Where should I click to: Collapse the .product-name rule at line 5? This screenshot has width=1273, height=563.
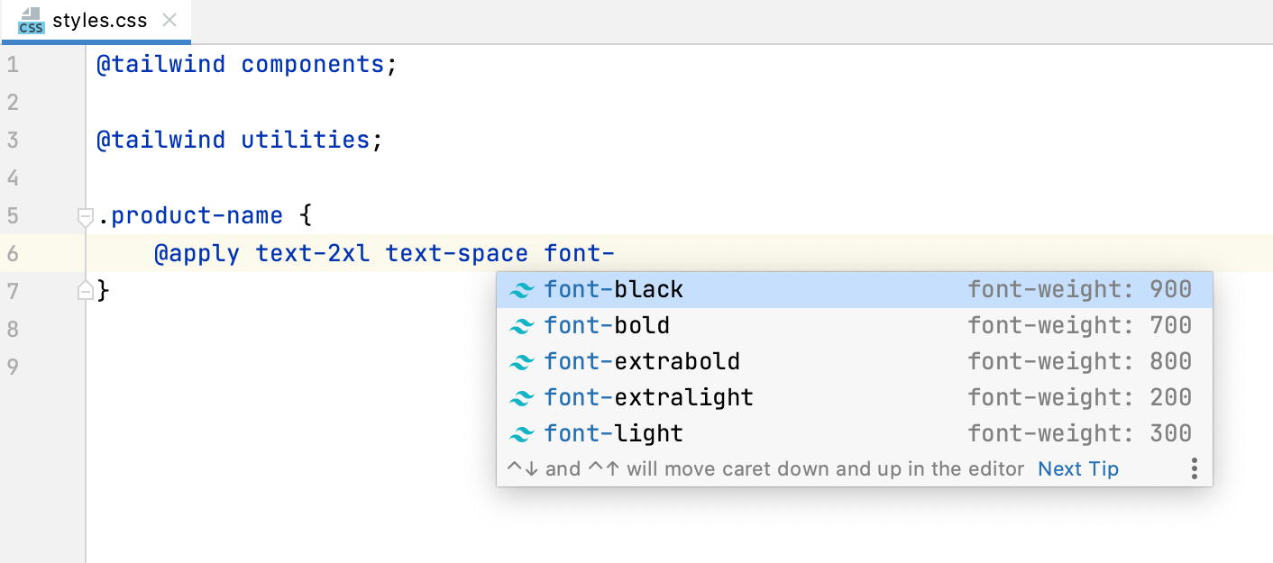click(86, 216)
